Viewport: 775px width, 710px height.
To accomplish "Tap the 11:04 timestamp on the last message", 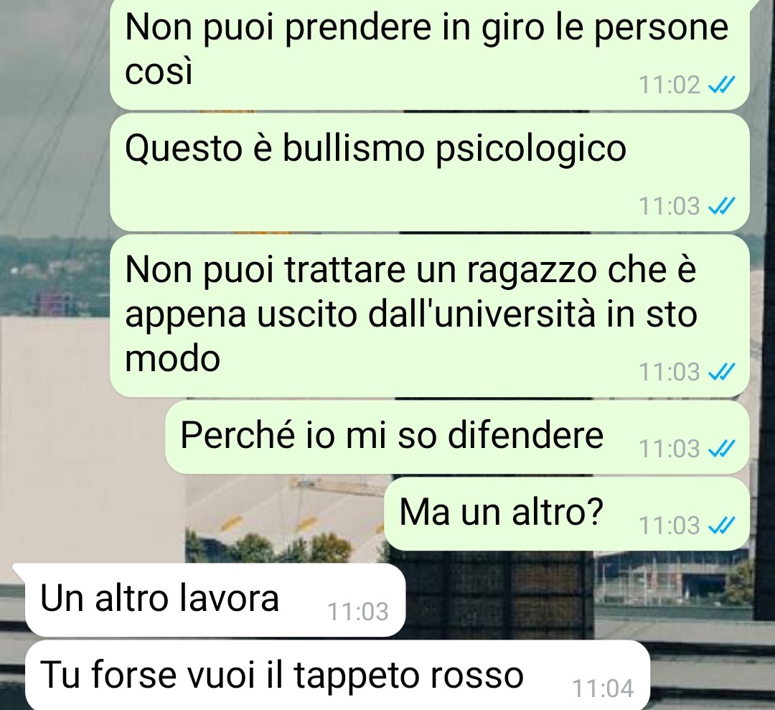I will coord(603,688).
